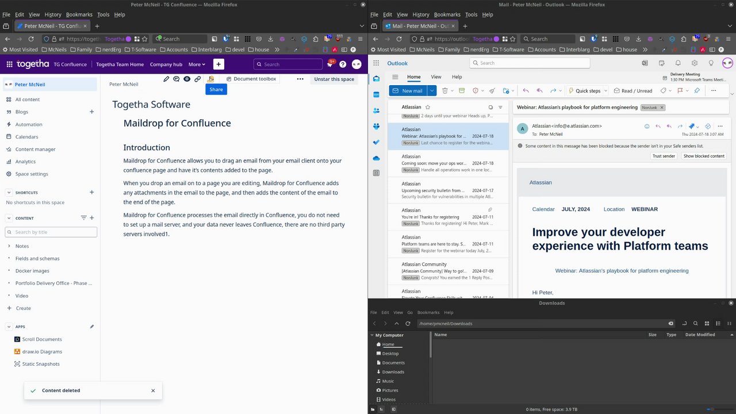Click the Sweep broom icon in Outlook
This screenshot has width=736, height=414.
492,91
